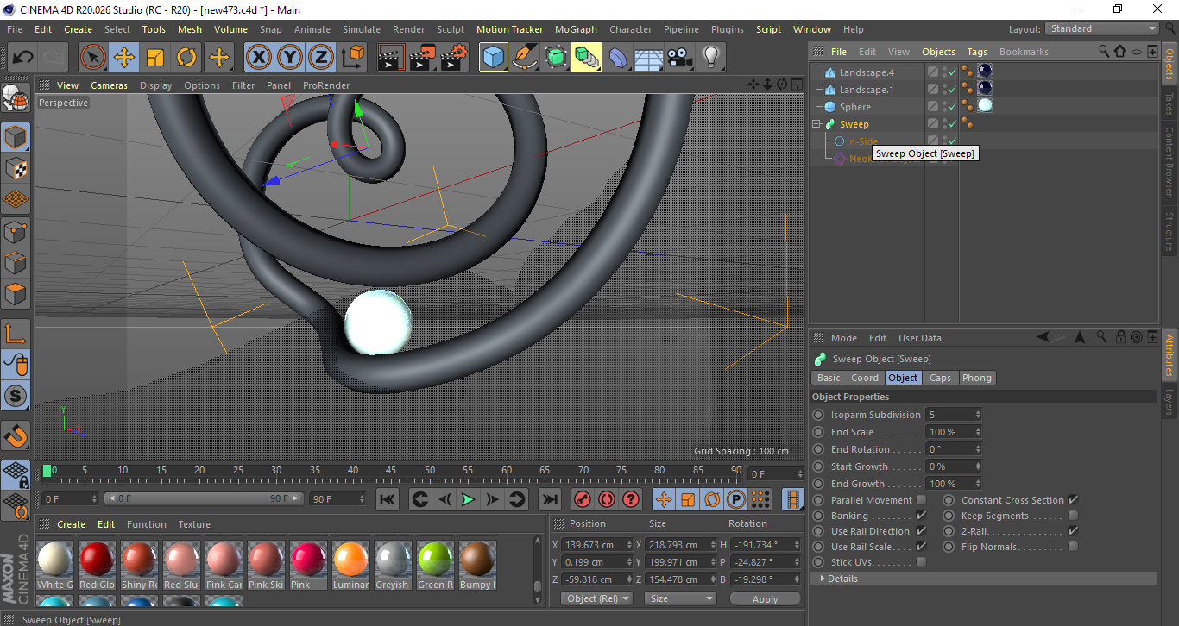Viewport: 1179px width, 626px height.
Task: Adjust End Rotation stepper arrows
Action: [x=978, y=449]
